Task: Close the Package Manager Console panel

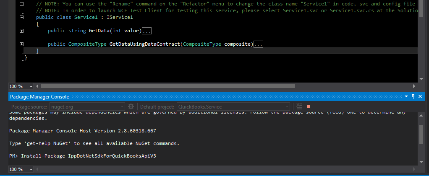Action: click(420, 96)
